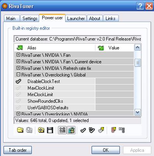Click the Alias column green arrow icon

(20, 48)
